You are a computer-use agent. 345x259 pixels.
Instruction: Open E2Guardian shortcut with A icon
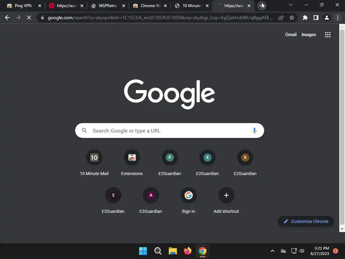click(x=151, y=200)
